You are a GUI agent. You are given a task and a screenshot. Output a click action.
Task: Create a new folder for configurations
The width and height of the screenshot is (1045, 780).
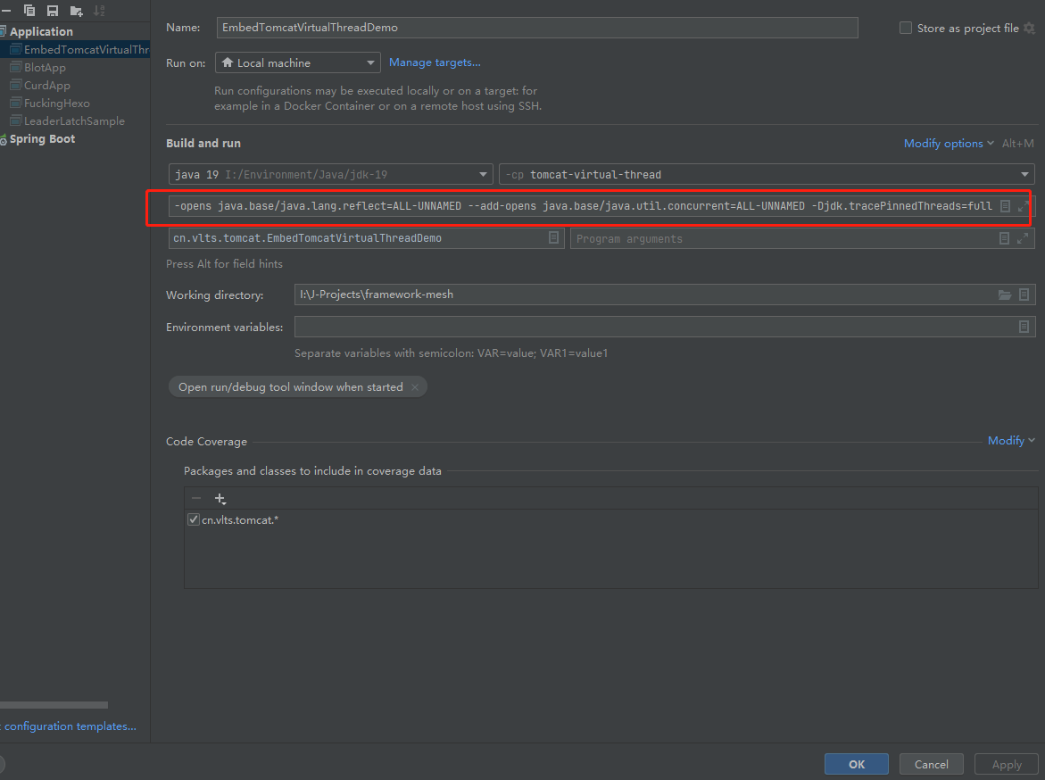pyautogui.click(x=76, y=11)
